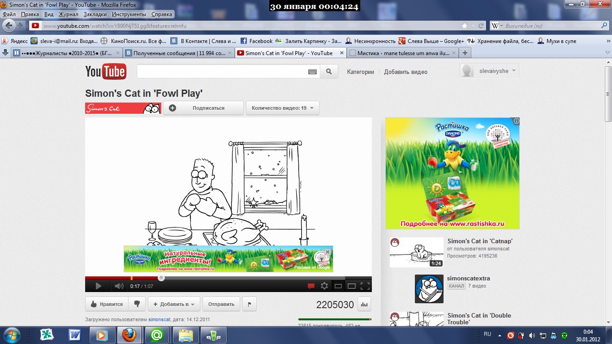Open the simonscat uploader link
The image size is (612, 344).
(x=160, y=319)
